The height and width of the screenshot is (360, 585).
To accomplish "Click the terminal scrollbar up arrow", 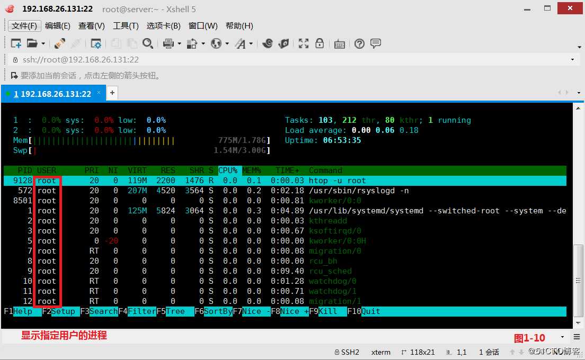I will 578,109.
